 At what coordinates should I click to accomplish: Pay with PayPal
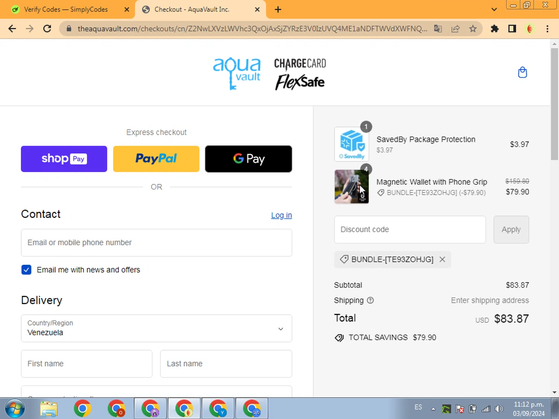pos(156,159)
